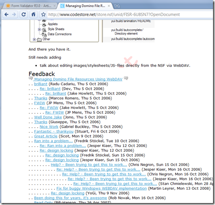Viewport: 215px width, 205px height.
Task: Close the Form Validator R3.0 tab
Action: tap(55, 6)
